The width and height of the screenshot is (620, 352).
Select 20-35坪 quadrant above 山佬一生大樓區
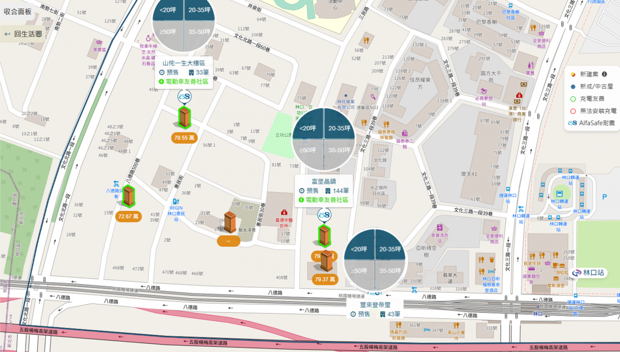199,10
